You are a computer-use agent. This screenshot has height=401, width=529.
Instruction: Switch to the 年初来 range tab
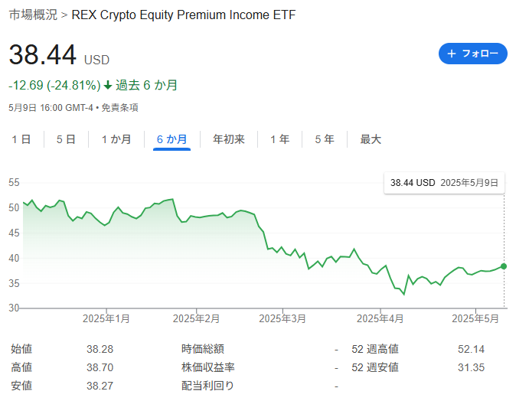click(229, 139)
